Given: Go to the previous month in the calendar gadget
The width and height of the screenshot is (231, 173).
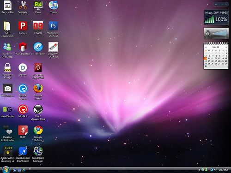Looking at the screenshot, I should tap(206, 47).
